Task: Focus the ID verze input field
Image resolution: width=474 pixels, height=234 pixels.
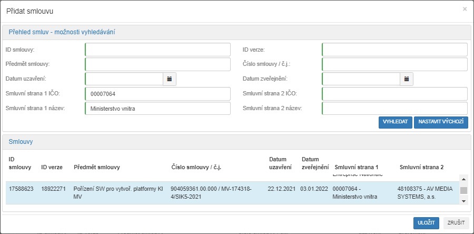Action: 394,50
